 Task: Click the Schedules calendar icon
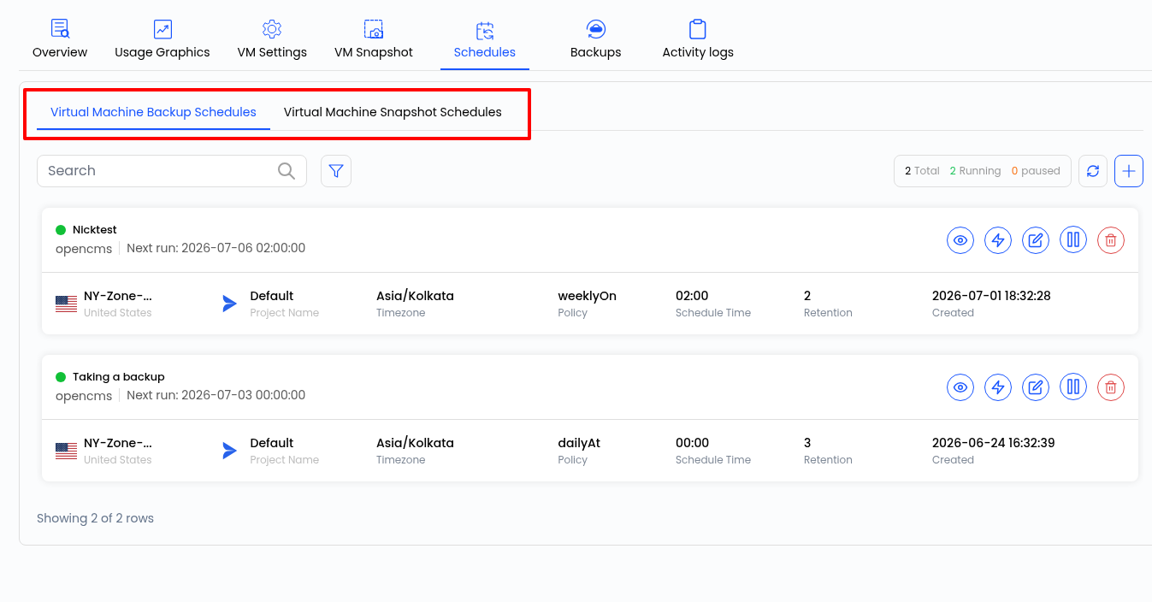(x=485, y=31)
